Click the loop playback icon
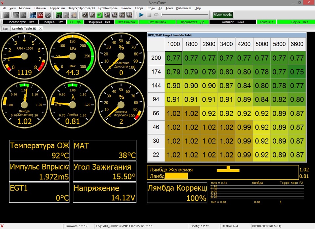The width and height of the screenshot is (315, 229). pyautogui.click(x=156, y=15)
